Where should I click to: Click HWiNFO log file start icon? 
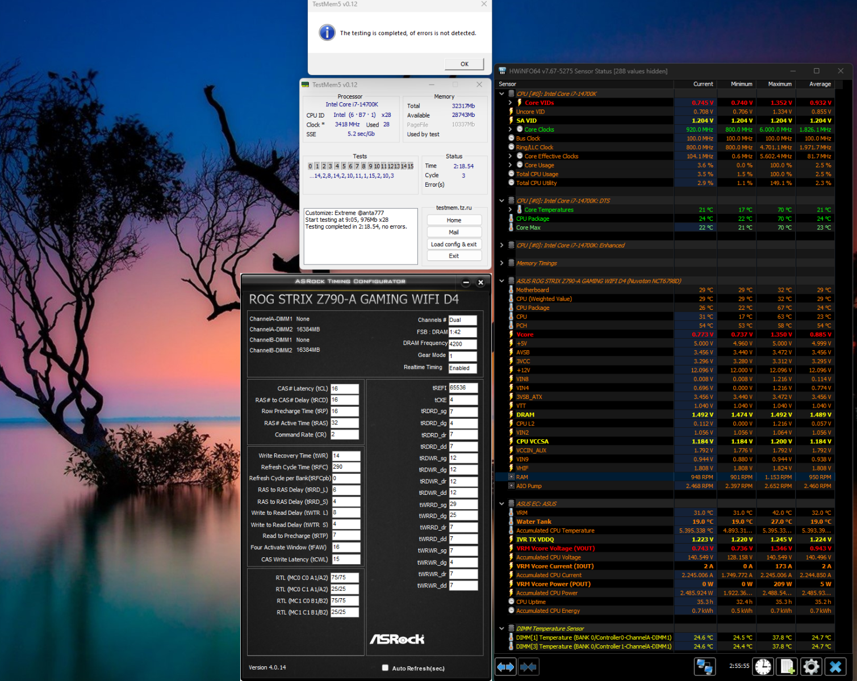click(787, 667)
